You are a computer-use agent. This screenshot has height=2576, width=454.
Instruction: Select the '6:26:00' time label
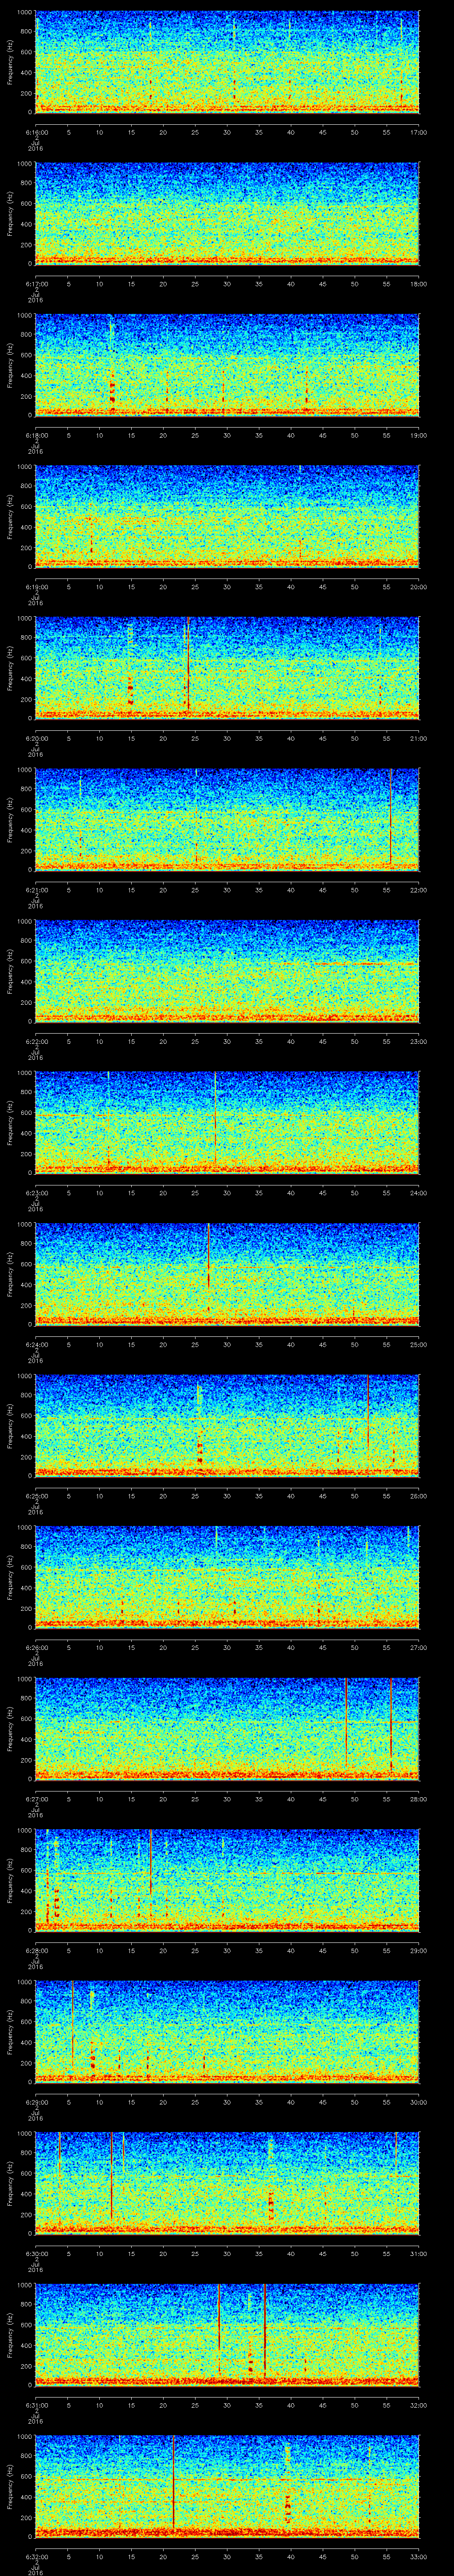[36, 1647]
